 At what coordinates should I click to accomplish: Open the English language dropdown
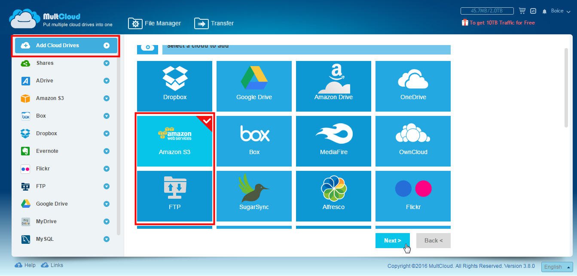[x=557, y=267]
